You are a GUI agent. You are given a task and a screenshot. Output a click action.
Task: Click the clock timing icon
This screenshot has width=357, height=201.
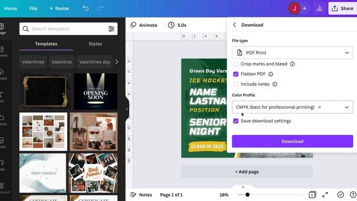click(171, 25)
